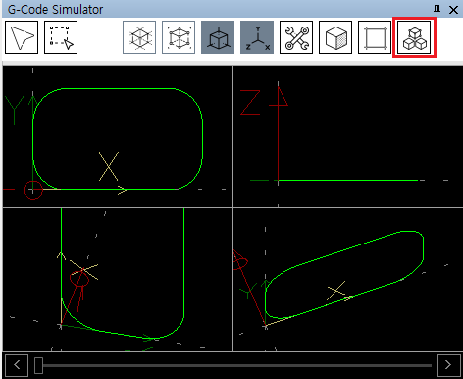Screen dimensions: 463x379
Task: Pin the G-Code Simulator panel
Action: coord(437,10)
